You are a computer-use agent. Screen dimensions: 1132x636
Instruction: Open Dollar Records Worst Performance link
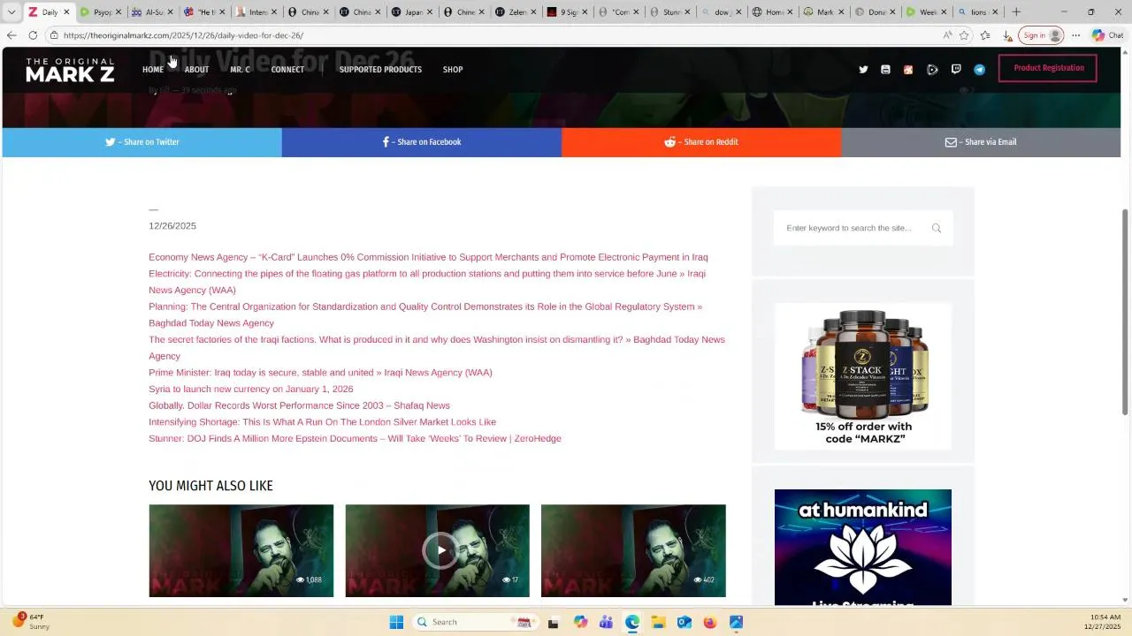click(299, 405)
